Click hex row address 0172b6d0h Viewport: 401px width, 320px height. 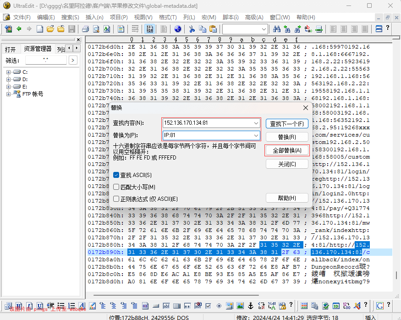(x=105, y=47)
